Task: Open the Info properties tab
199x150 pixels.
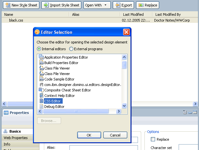Action: coord(7,144)
